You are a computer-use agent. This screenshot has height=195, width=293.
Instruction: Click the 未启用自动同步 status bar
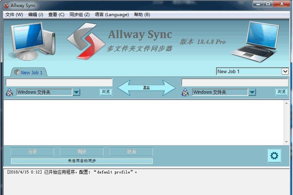tap(82, 161)
